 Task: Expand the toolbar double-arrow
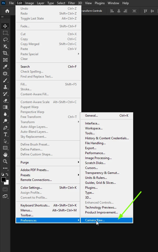pos(2,17)
